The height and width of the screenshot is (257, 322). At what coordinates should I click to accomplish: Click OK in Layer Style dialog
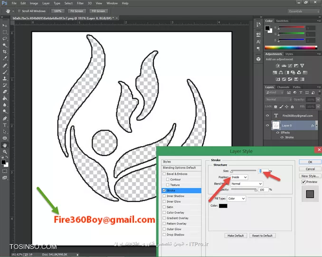[x=310, y=162]
